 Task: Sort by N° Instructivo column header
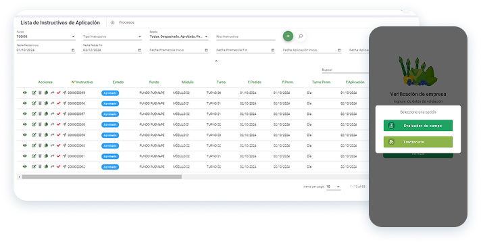pyautogui.click(x=82, y=82)
